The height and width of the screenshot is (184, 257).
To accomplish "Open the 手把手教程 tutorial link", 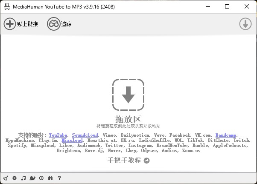I will click(x=124, y=160).
